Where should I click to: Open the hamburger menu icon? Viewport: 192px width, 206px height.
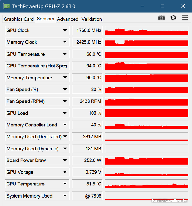[x=185, y=18]
